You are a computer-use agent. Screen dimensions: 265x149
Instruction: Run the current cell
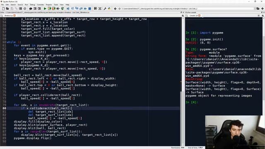pos(50,8)
